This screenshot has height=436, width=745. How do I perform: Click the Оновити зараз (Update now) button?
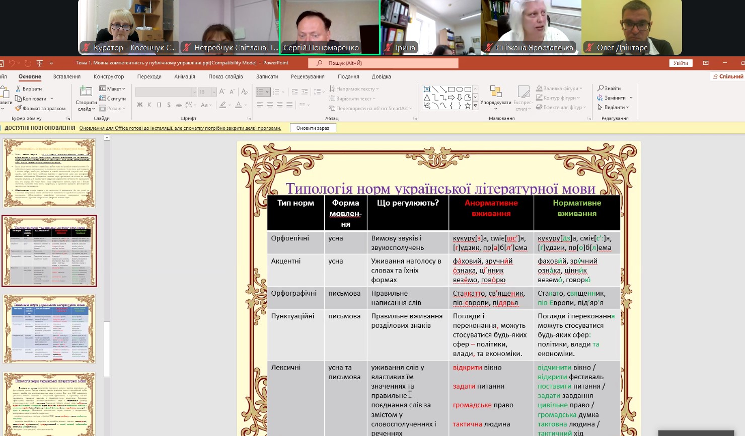coord(313,128)
